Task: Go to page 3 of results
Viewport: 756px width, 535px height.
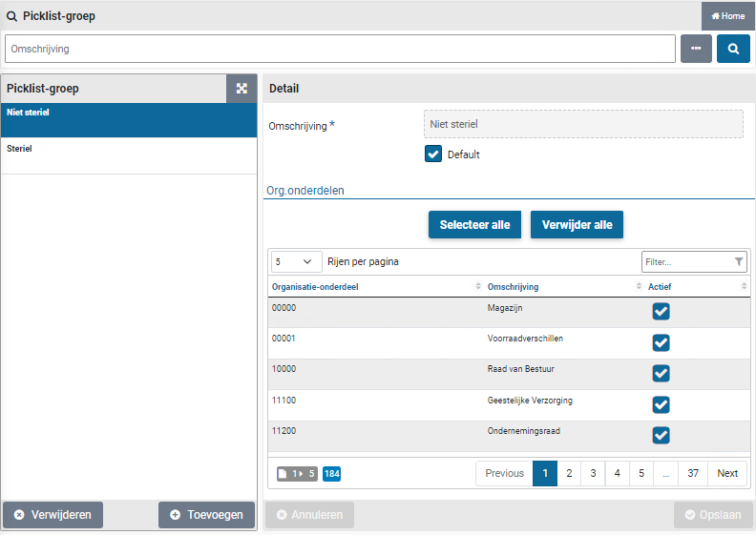Action: (593, 473)
